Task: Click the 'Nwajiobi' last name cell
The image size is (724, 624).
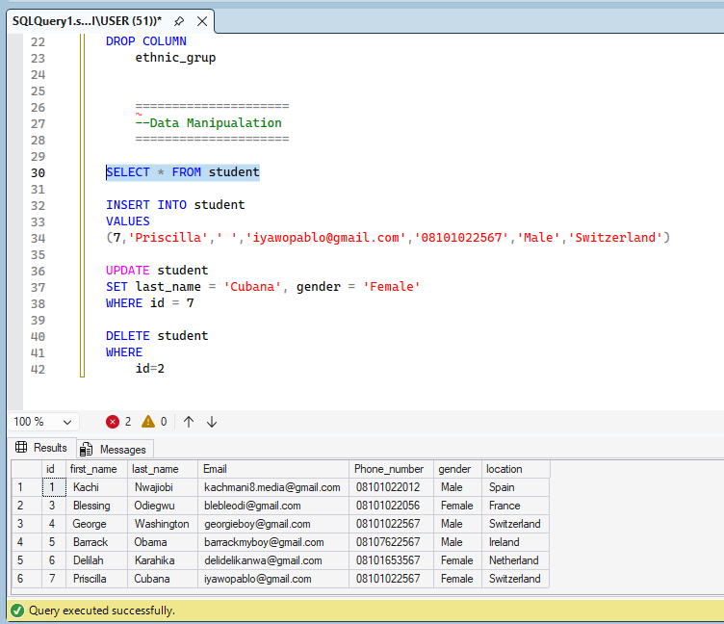Action: [163, 487]
